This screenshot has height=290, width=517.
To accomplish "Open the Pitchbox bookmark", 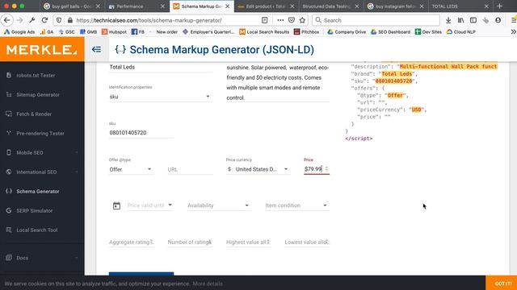I will pos(307,32).
